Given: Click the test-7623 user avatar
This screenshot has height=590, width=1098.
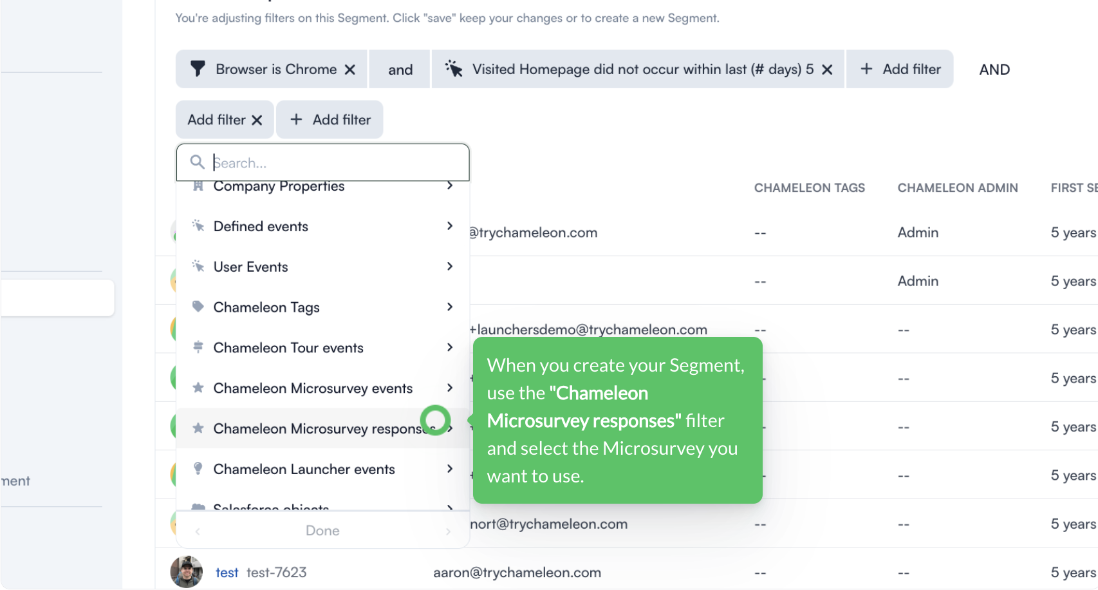Looking at the screenshot, I should 187,572.
